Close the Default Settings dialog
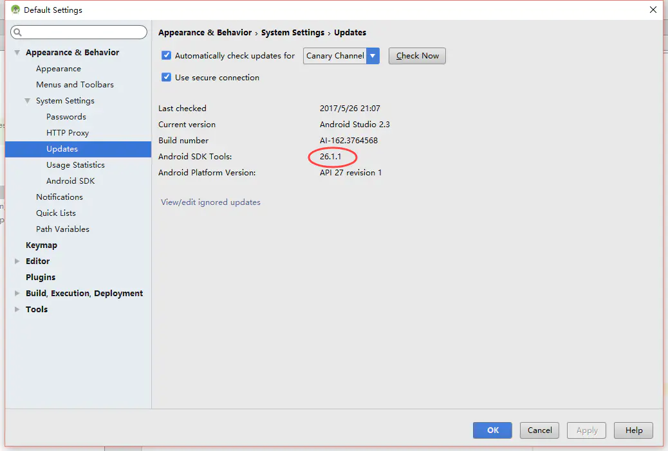This screenshot has width=668, height=451. [x=653, y=10]
